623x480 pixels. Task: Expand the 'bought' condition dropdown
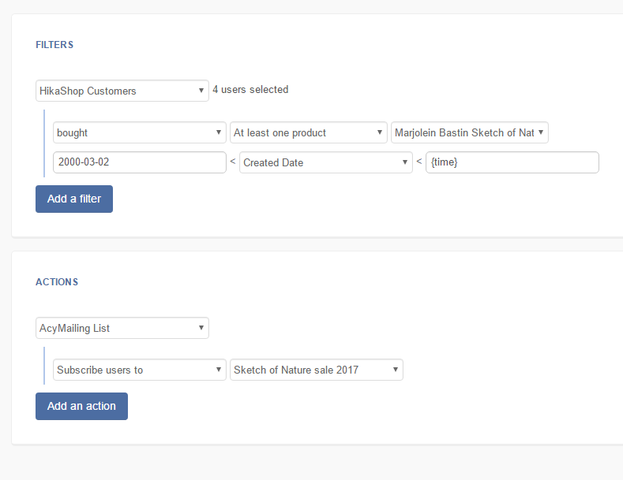pos(139,132)
